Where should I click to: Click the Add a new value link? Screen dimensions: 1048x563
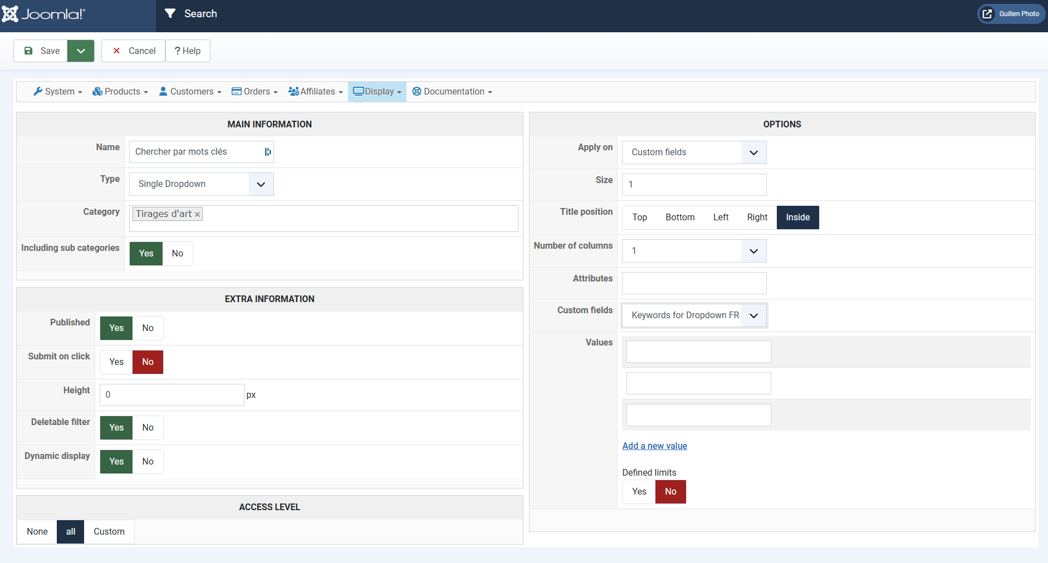point(655,446)
